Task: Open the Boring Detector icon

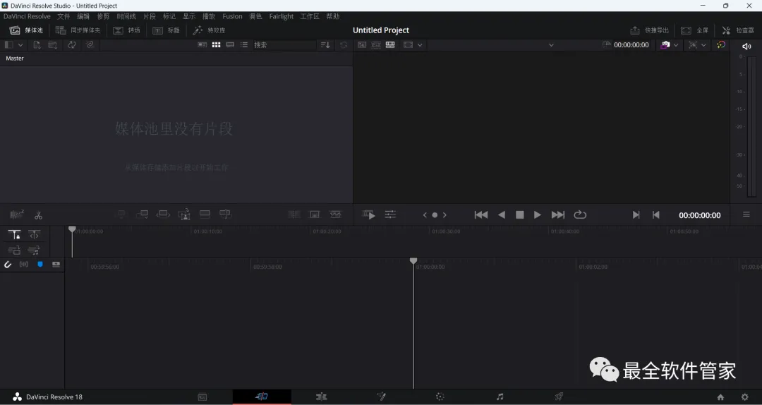Action: point(17,214)
